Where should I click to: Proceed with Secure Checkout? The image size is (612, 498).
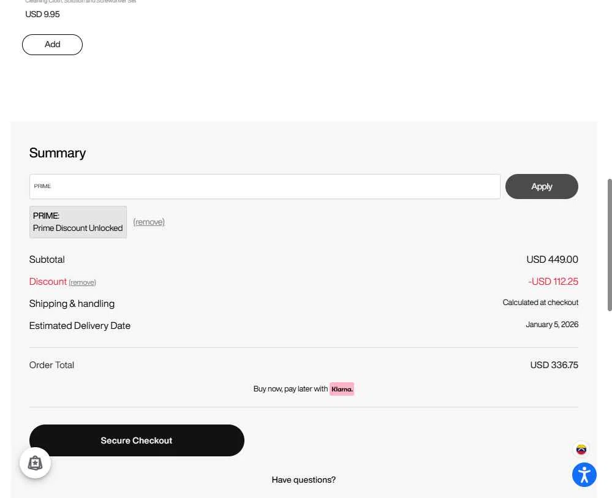[x=137, y=440]
